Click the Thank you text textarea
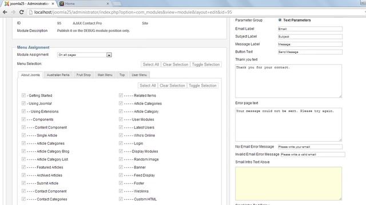 click(288, 81)
